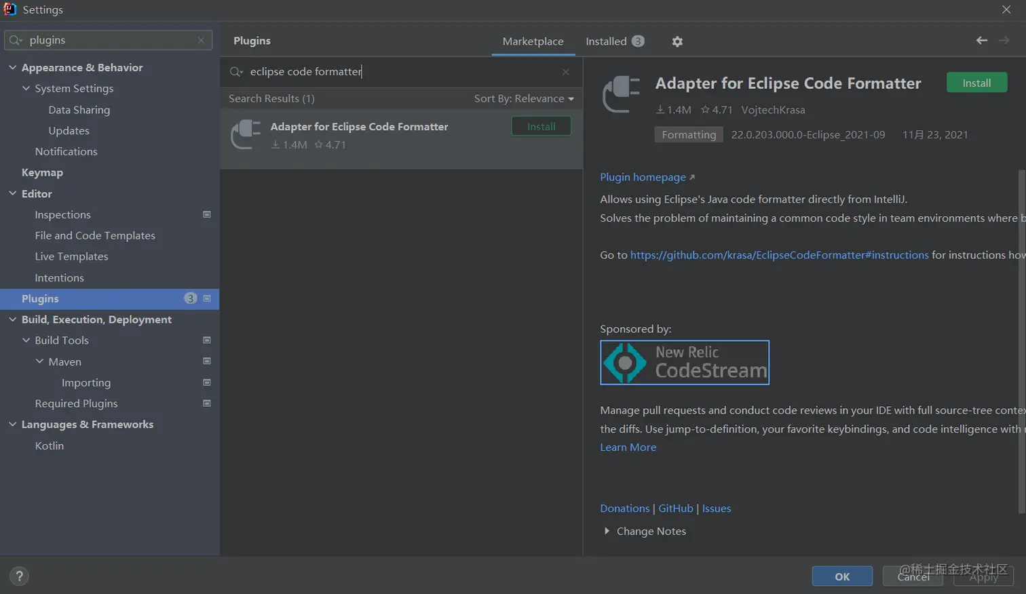Navigate back with the left arrow

coord(981,41)
